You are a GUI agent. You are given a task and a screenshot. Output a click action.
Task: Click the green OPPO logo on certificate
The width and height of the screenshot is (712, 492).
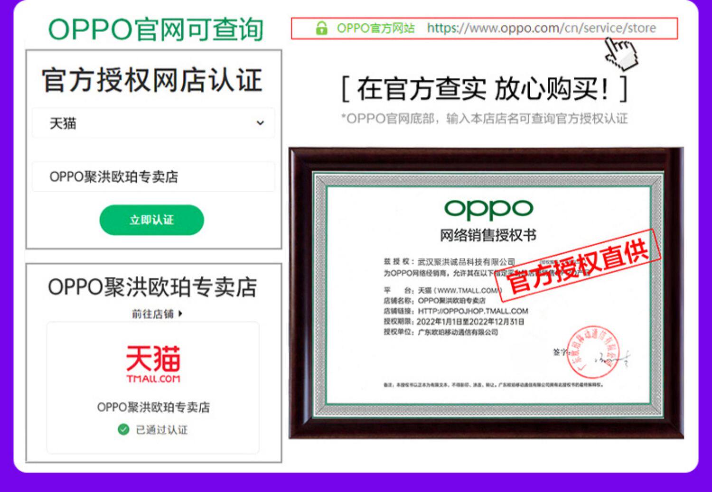point(488,209)
